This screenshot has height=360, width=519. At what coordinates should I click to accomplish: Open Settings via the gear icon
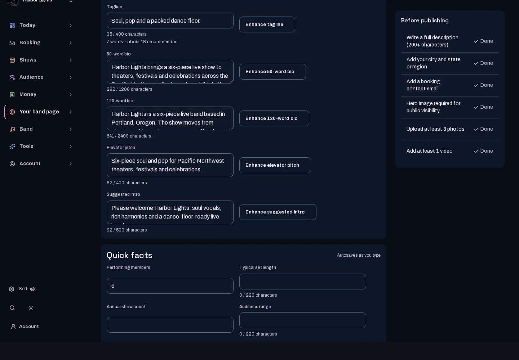coord(12,289)
